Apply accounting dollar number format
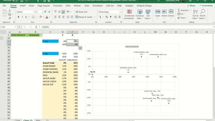 [x=100, y=17]
